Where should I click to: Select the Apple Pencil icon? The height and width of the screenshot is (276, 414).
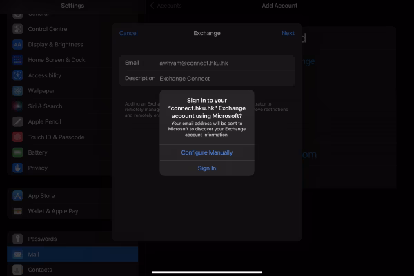[18, 121]
